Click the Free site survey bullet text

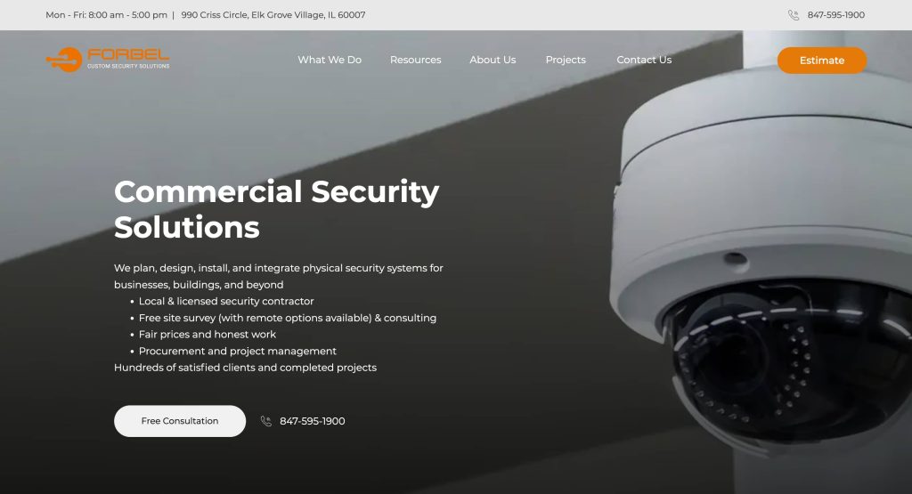(288, 318)
